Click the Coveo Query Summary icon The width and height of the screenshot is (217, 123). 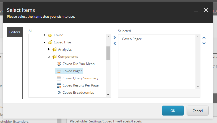[x=59, y=78]
